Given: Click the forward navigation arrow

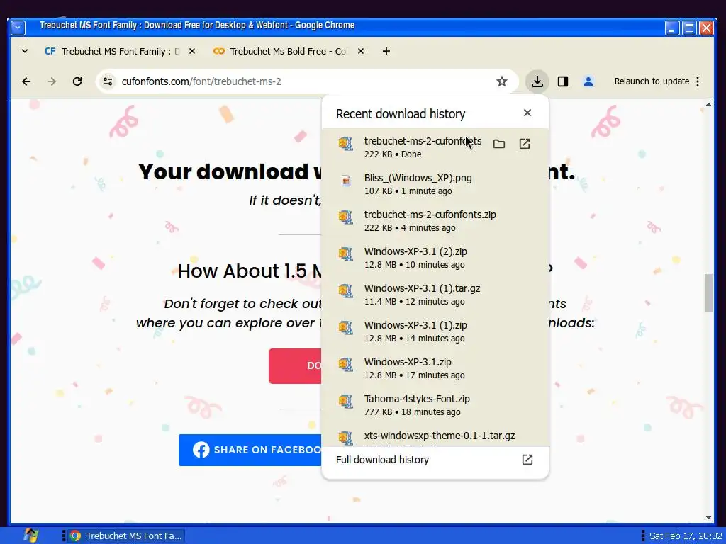Looking at the screenshot, I should coord(51,81).
